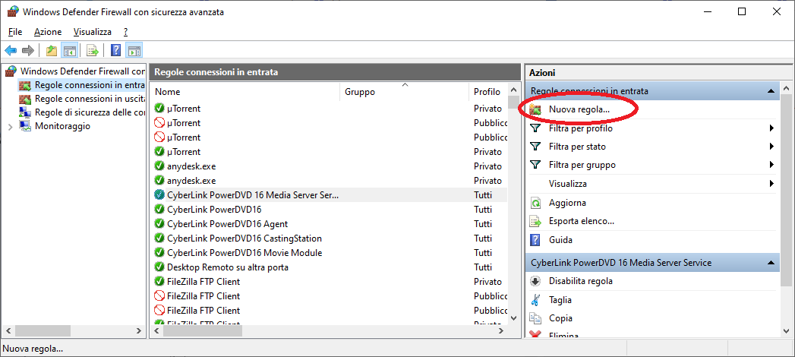Click Esporta elenco... action

point(582,221)
